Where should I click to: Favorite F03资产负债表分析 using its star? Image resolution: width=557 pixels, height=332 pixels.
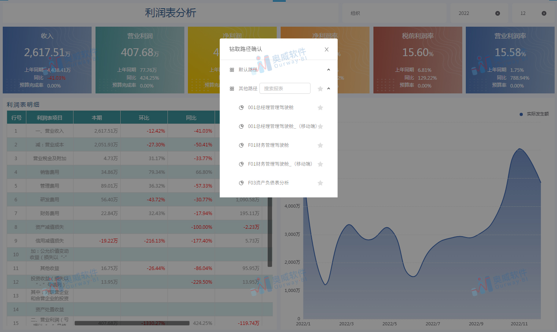click(x=320, y=182)
